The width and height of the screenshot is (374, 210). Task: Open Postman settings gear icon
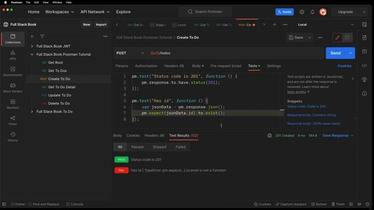[302, 12]
